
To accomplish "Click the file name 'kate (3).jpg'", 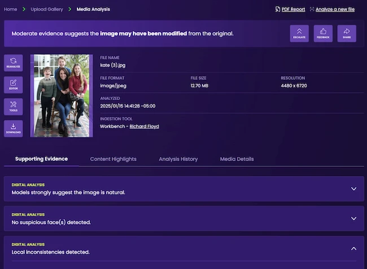I will click(112, 65).
